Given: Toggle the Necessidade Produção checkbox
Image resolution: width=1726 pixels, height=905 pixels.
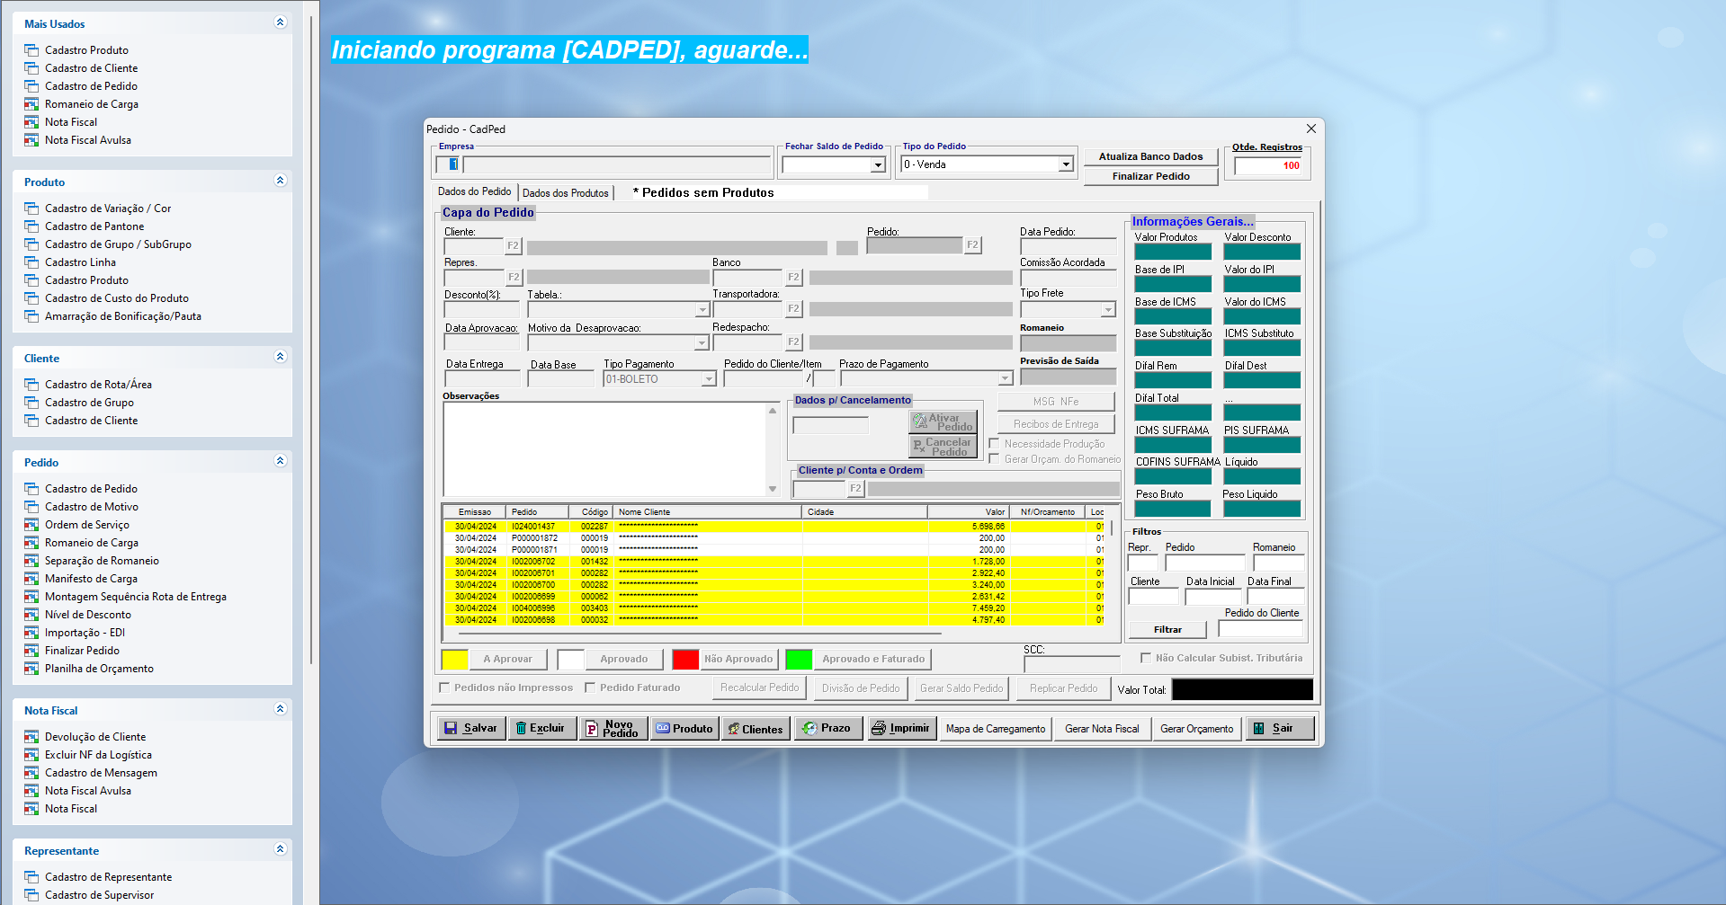Looking at the screenshot, I should point(994,444).
